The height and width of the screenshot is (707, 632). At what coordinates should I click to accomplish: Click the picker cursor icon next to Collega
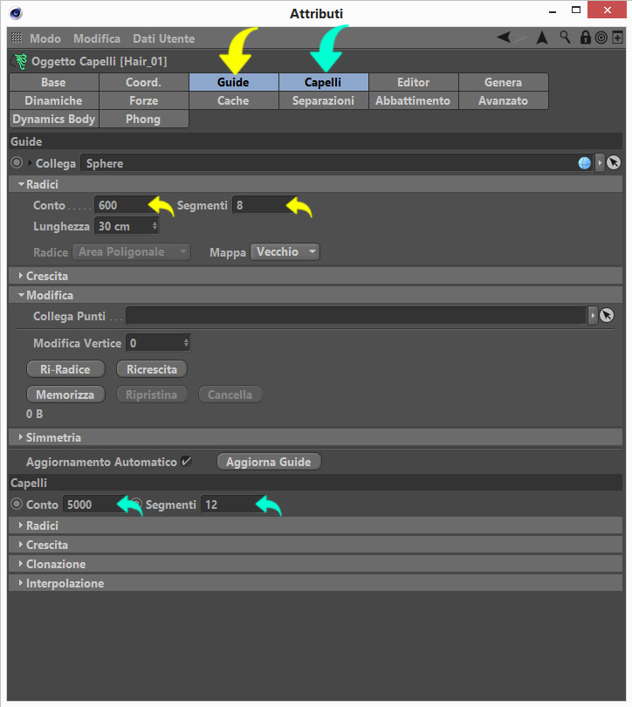[x=614, y=162]
